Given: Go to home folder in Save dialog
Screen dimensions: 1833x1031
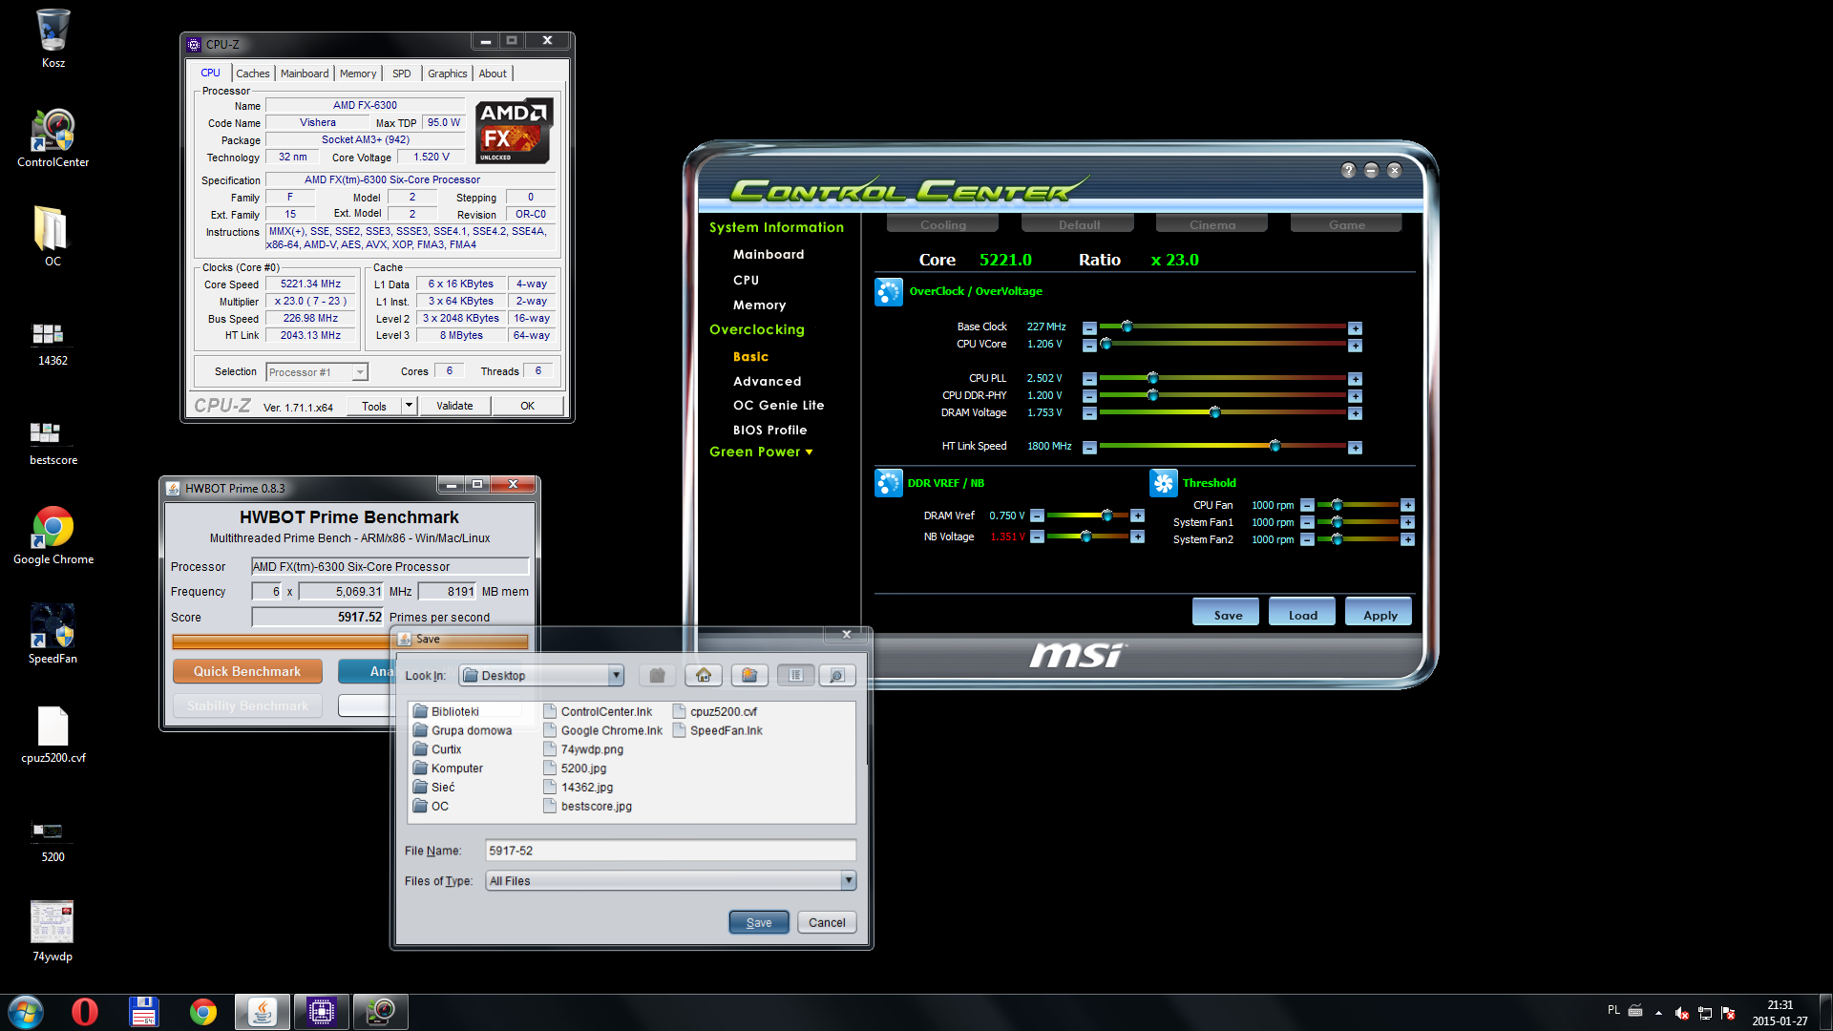Looking at the screenshot, I should click(x=704, y=675).
